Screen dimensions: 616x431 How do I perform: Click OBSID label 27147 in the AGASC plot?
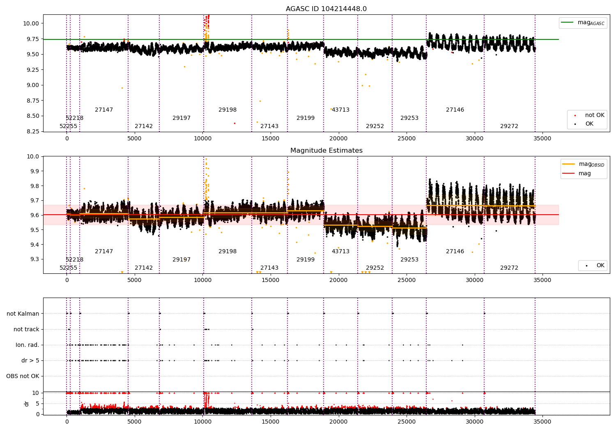coord(104,110)
